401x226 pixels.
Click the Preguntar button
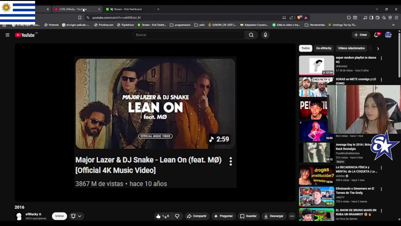223,216
